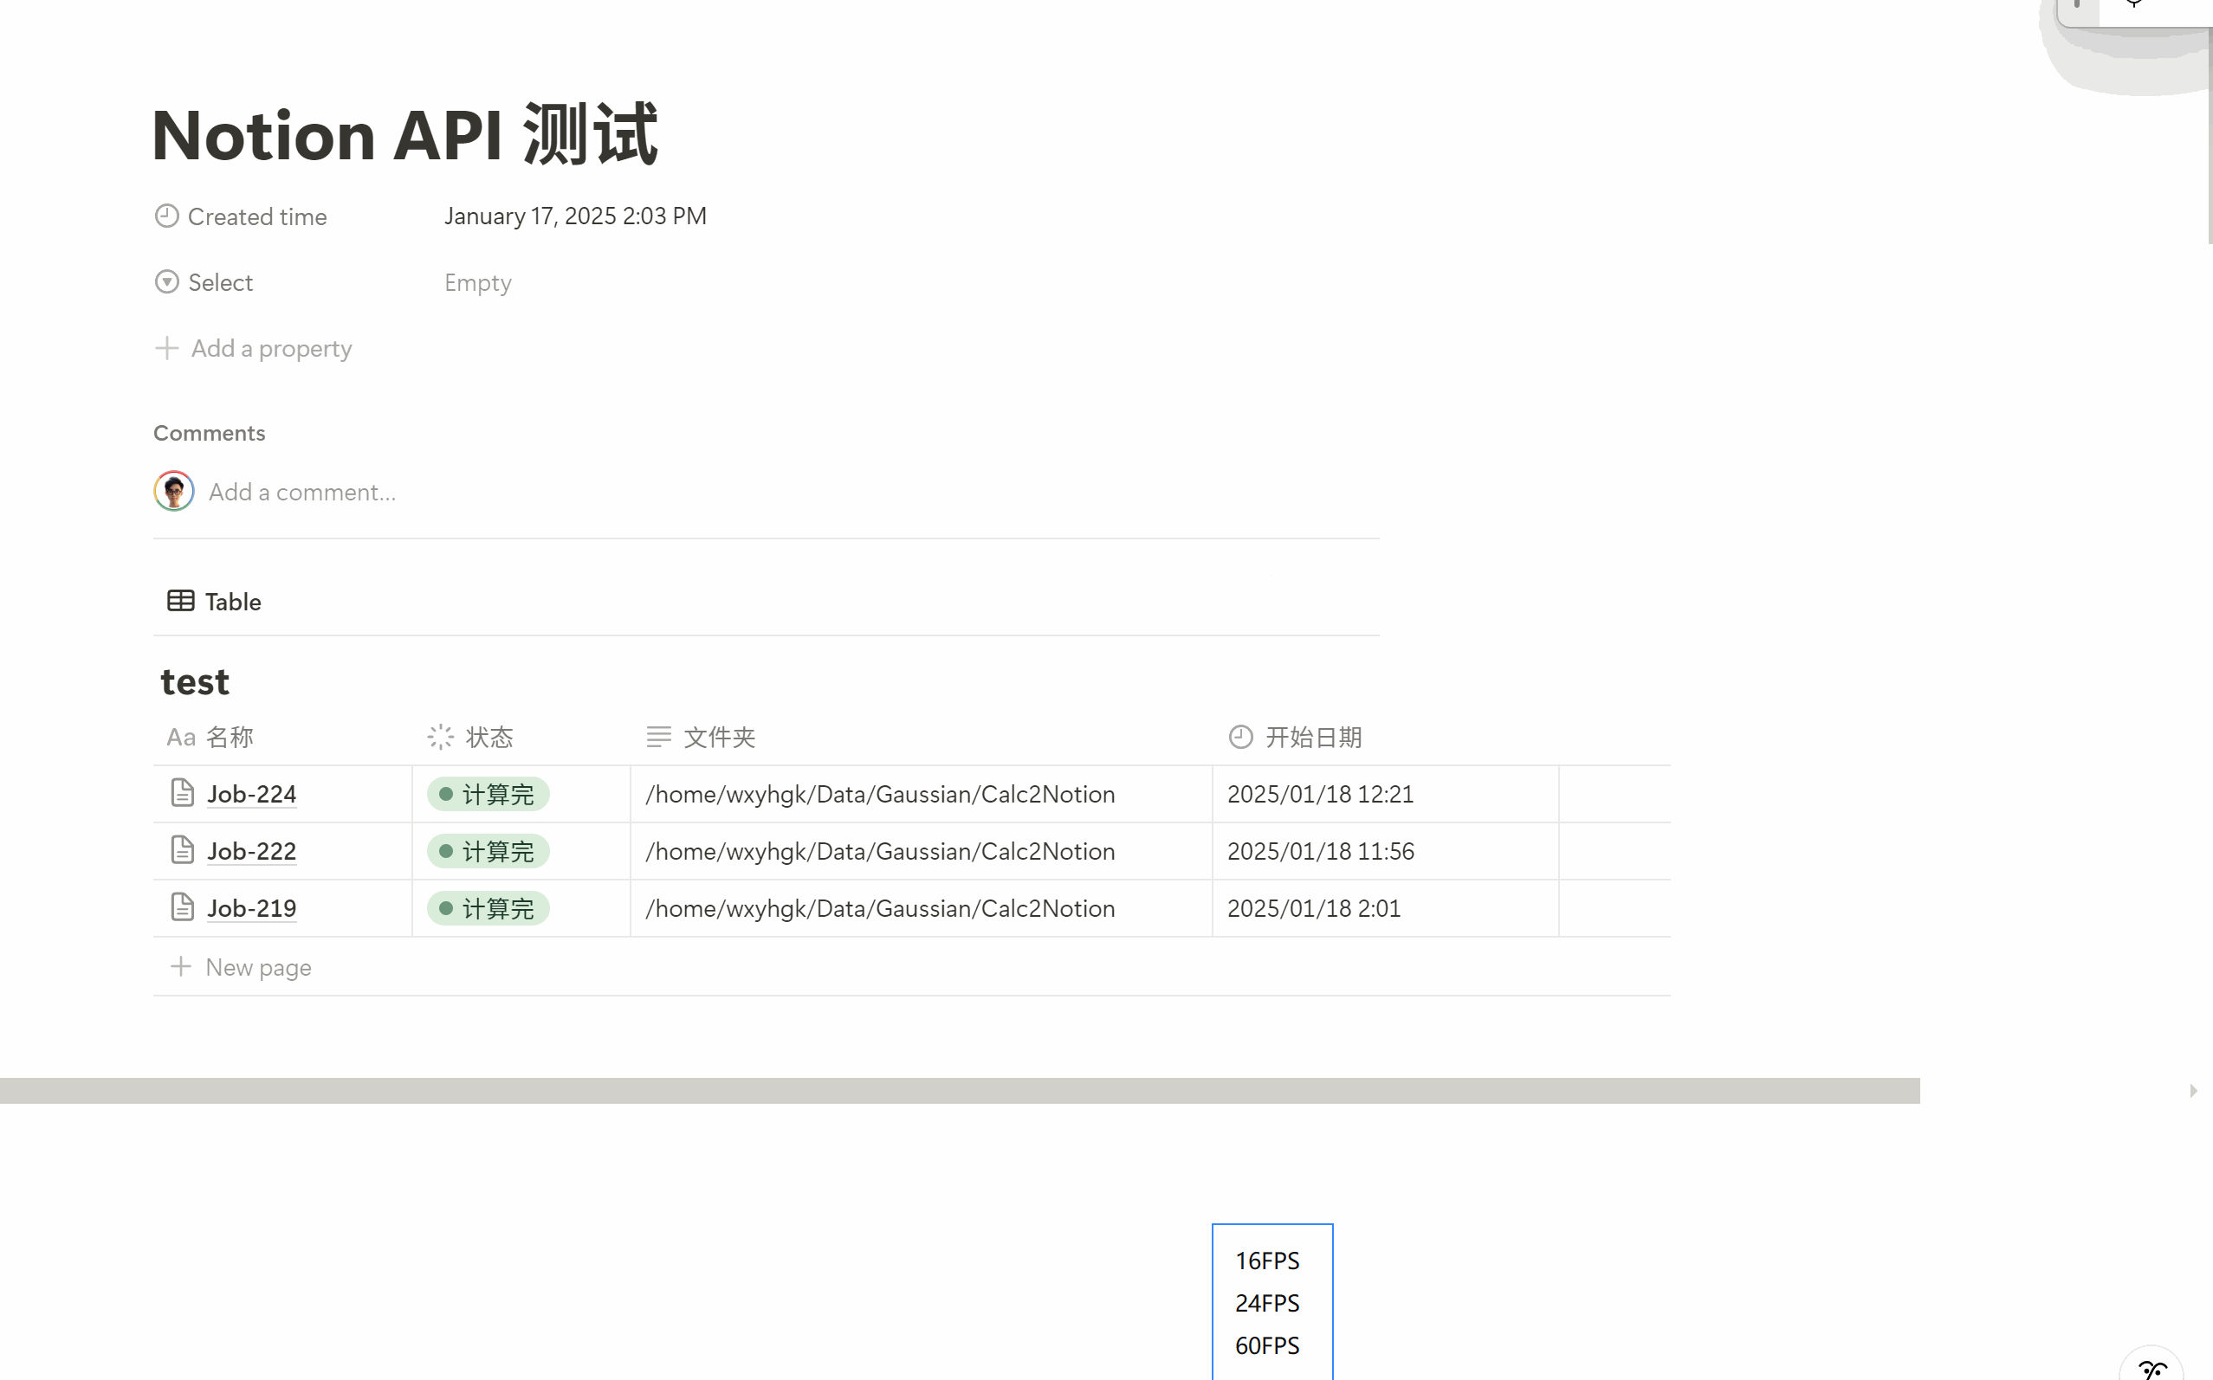This screenshot has width=2213, height=1380.
Task: Click the 文件夹 column header
Action: [922, 737]
